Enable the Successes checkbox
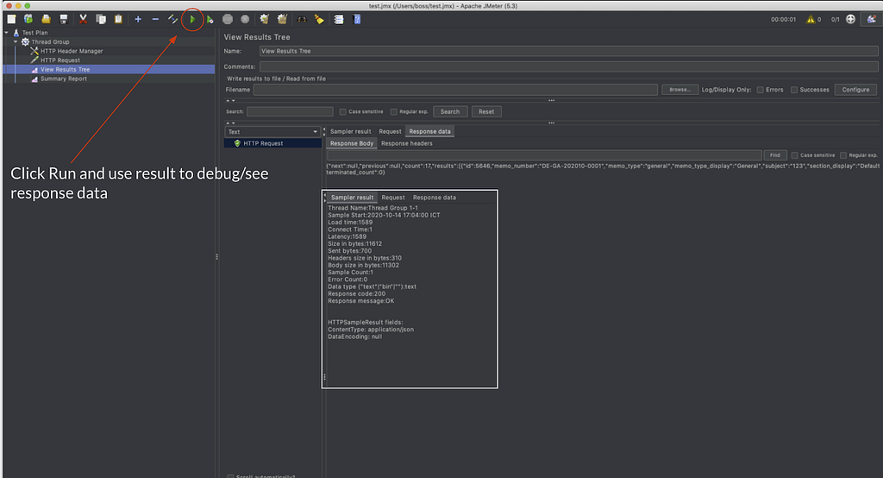This screenshot has height=478, width=883. tap(794, 90)
